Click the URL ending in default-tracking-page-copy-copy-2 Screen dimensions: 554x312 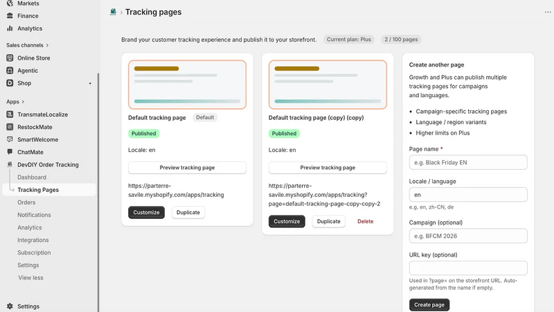coord(324,195)
